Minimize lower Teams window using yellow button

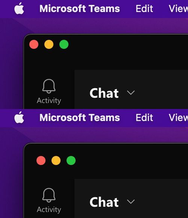coord(56,160)
